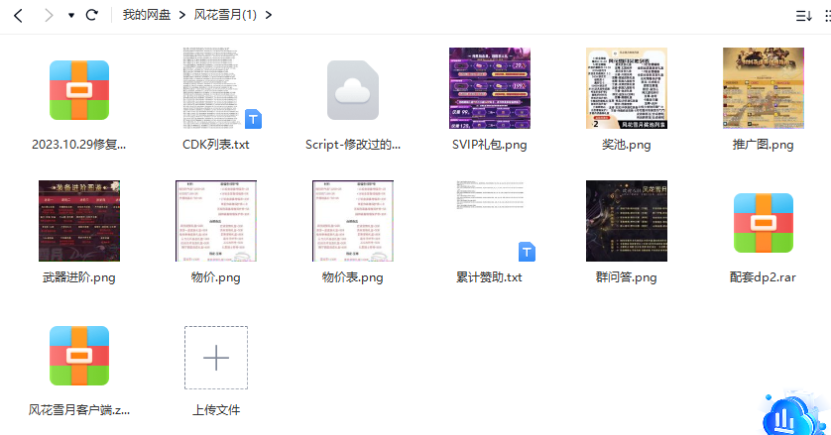Click the refresh icon
Image resolution: width=831 pixels, height=435 pixels.
click(x=92, y=16)
